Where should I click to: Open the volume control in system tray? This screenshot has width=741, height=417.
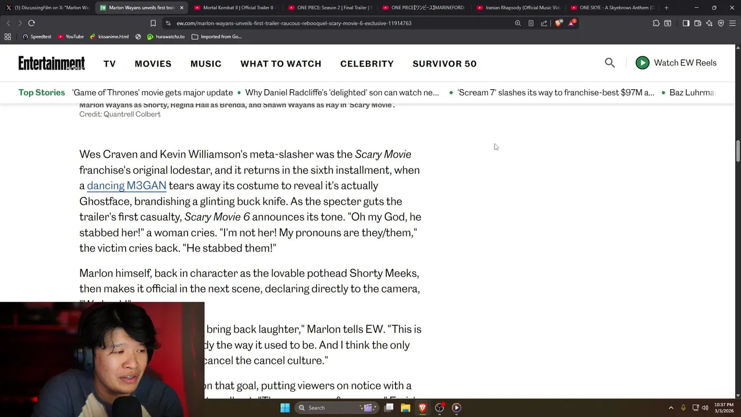click(x=705, y=408)
